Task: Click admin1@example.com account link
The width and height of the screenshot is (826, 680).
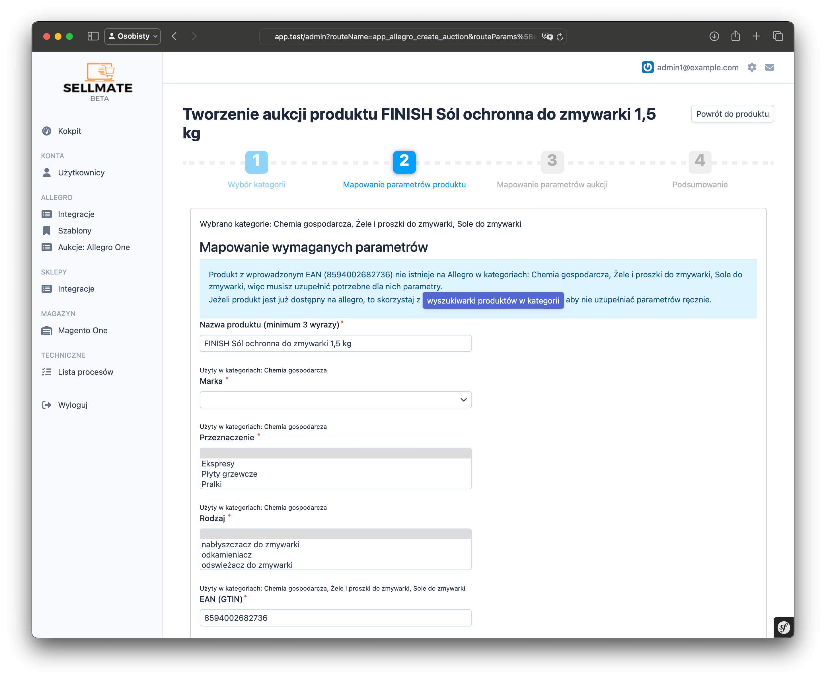Action: (x=698, y=67)
